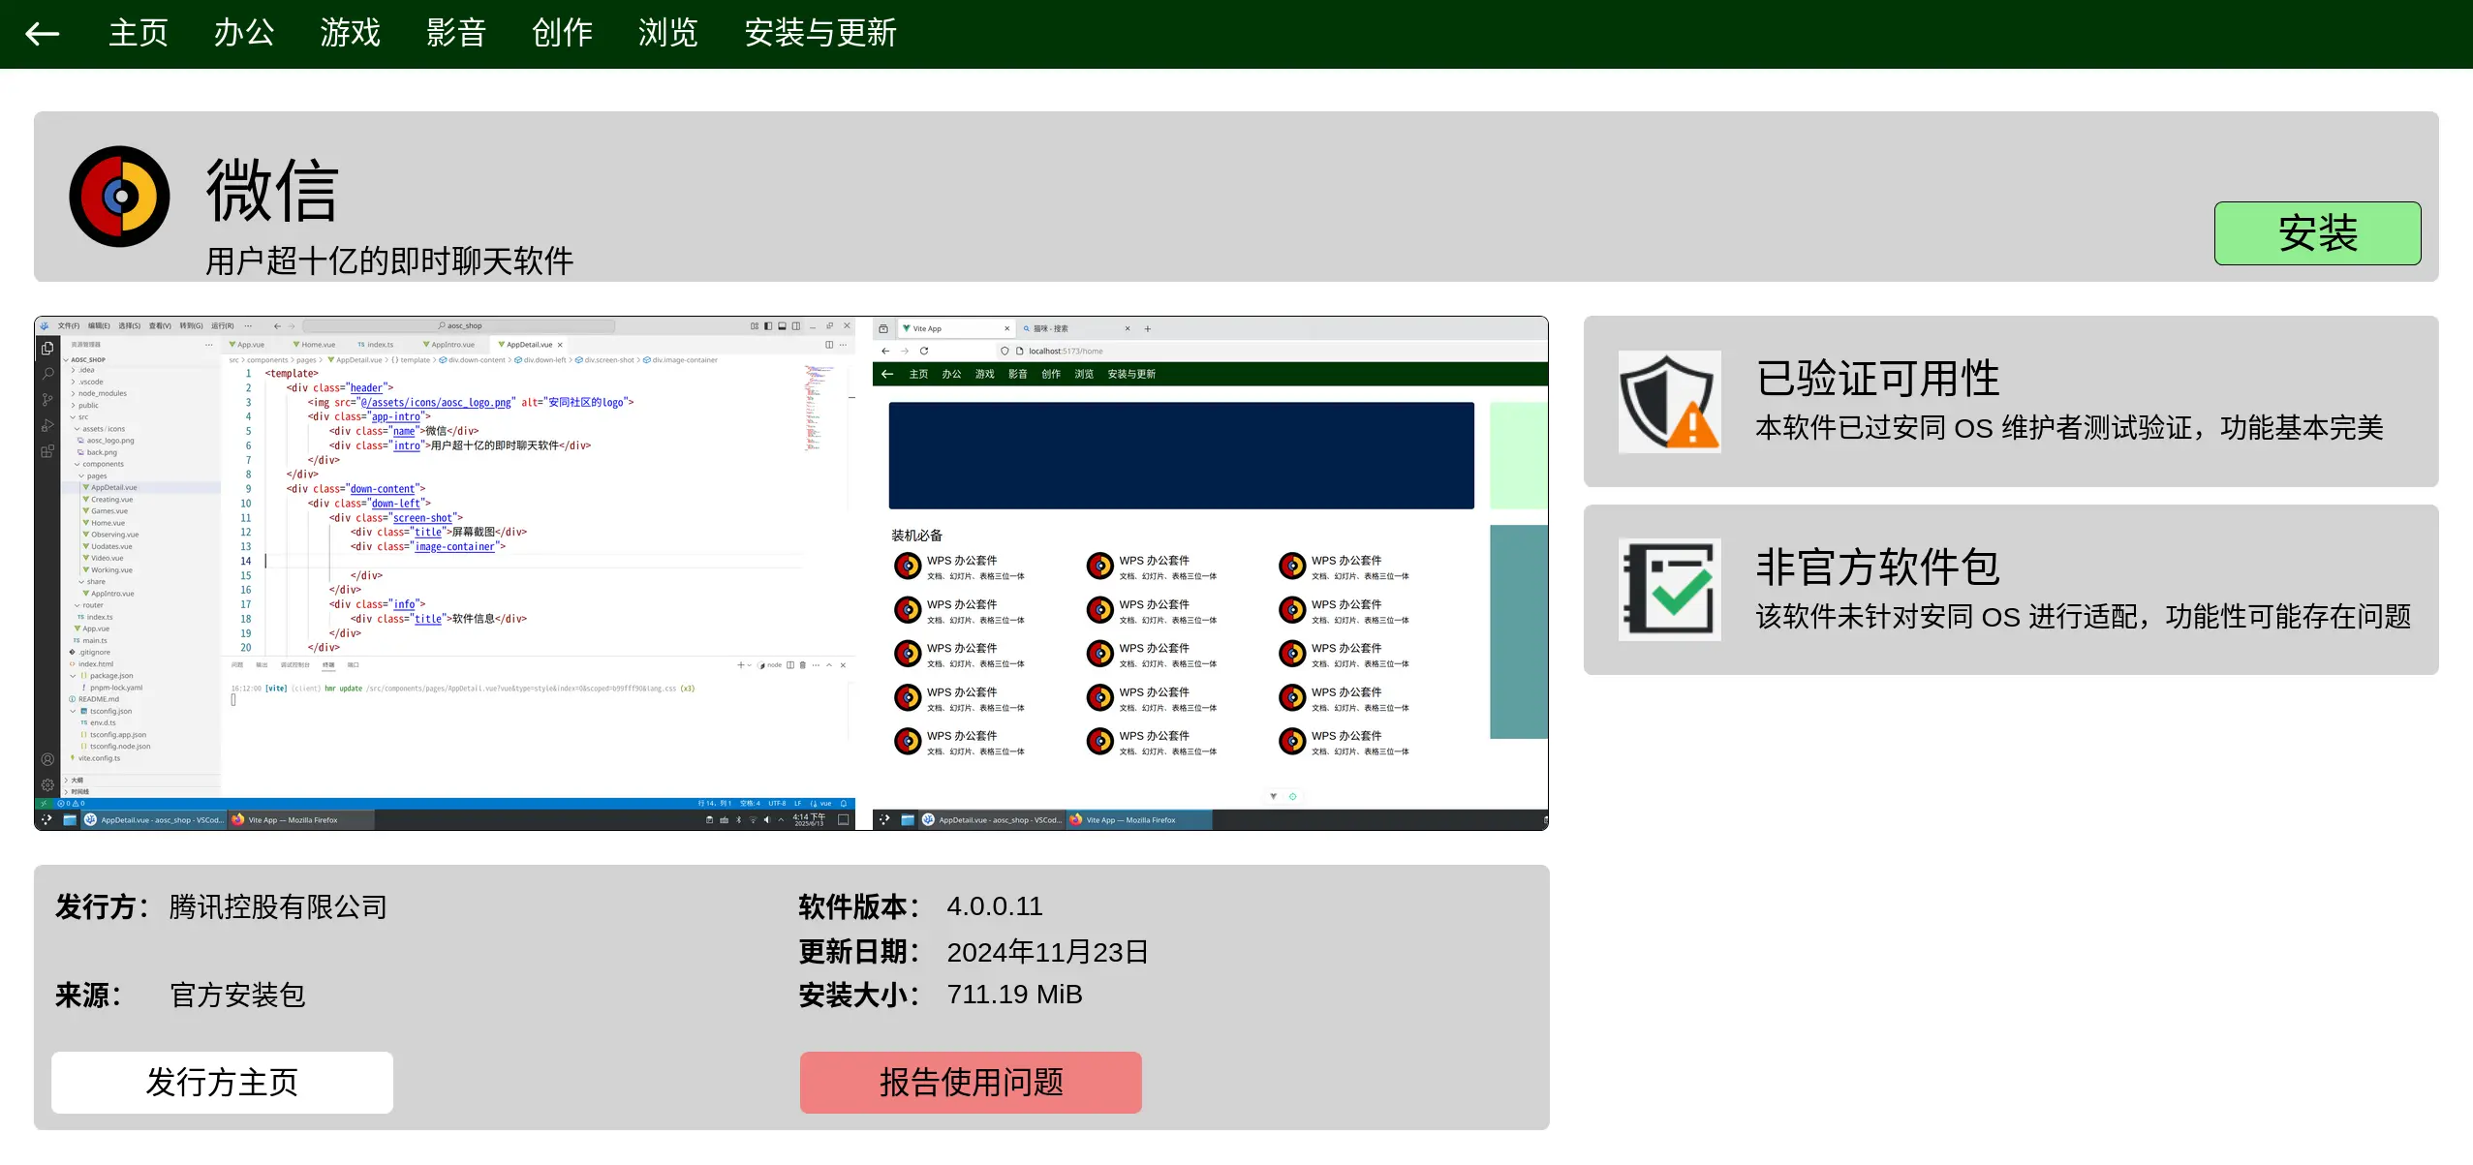
Task: Click the checklist notebook package icon
Action: pyautogui.click(x=1669, y=589)
